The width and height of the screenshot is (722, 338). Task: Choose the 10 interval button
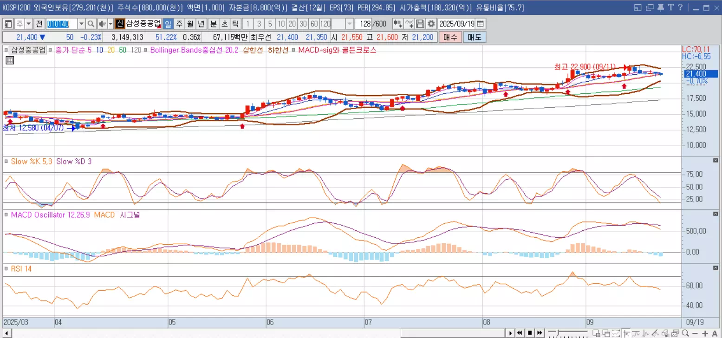[x=281, y=24]
